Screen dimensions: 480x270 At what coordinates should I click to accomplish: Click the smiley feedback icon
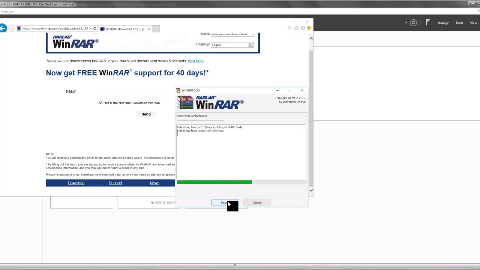309,28
